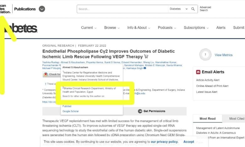
Task: Open the Publications dropdown circle button
Action: click(42, 9)
